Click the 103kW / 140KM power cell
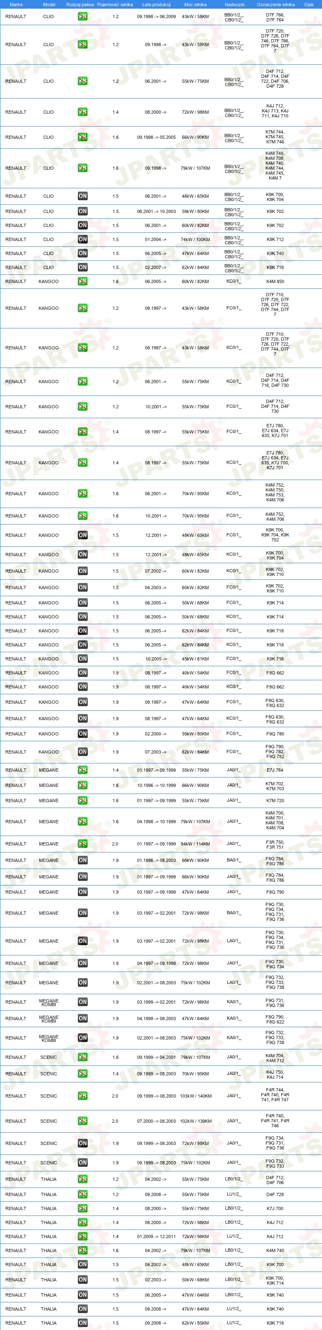The width and height of the screenshot is (322, 1330). pos(195,1096)
